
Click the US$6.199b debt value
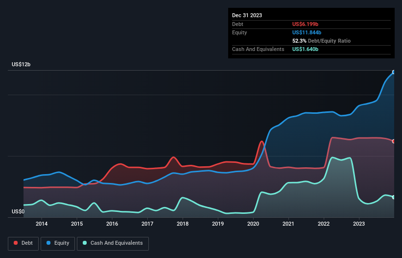pyautogui.click(x=305, y=24)
